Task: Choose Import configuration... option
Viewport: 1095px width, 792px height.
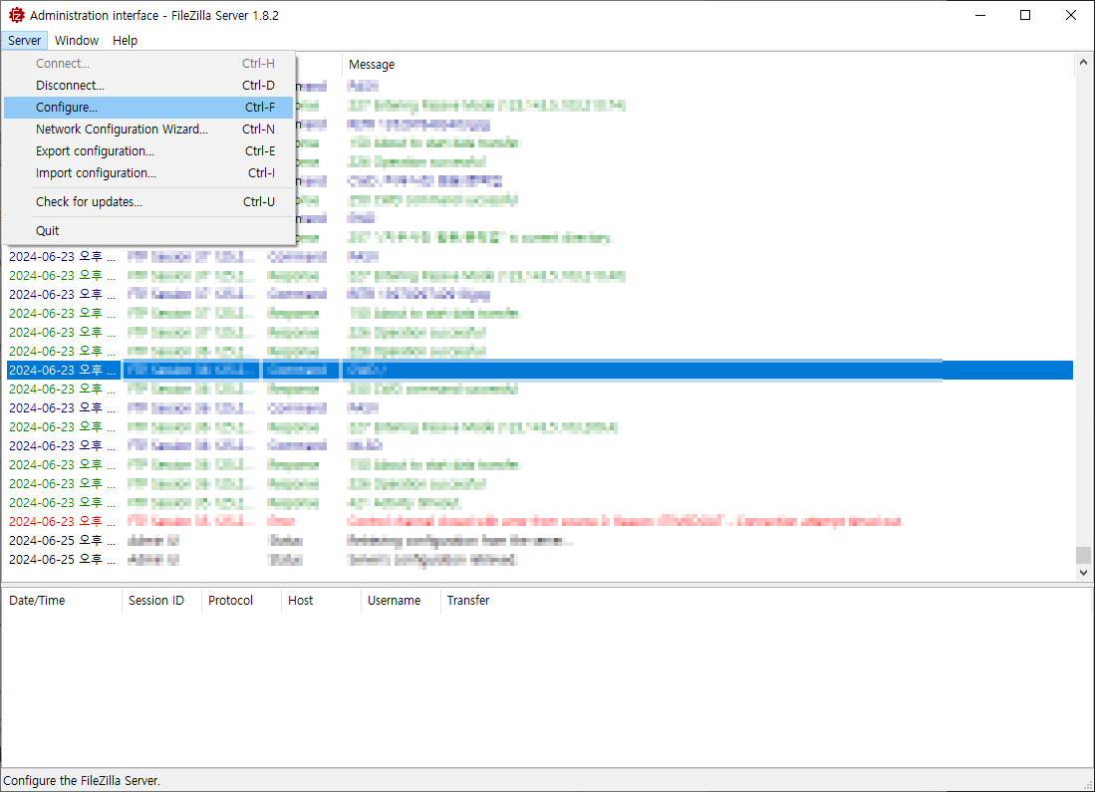Action: [148, 173]
